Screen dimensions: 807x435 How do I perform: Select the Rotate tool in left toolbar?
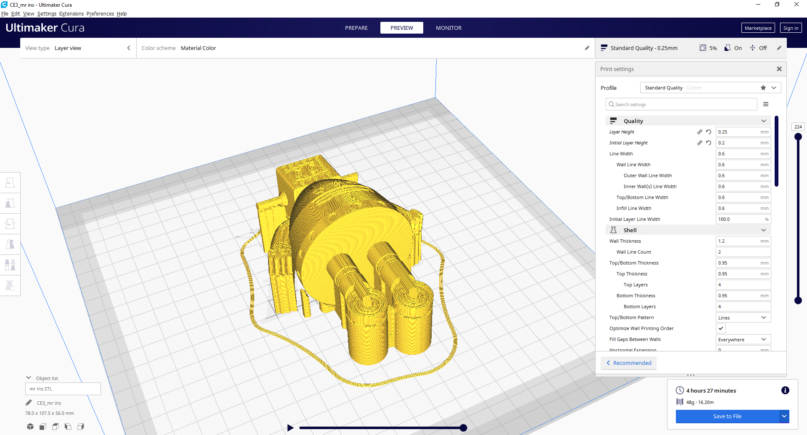[10, 224]
